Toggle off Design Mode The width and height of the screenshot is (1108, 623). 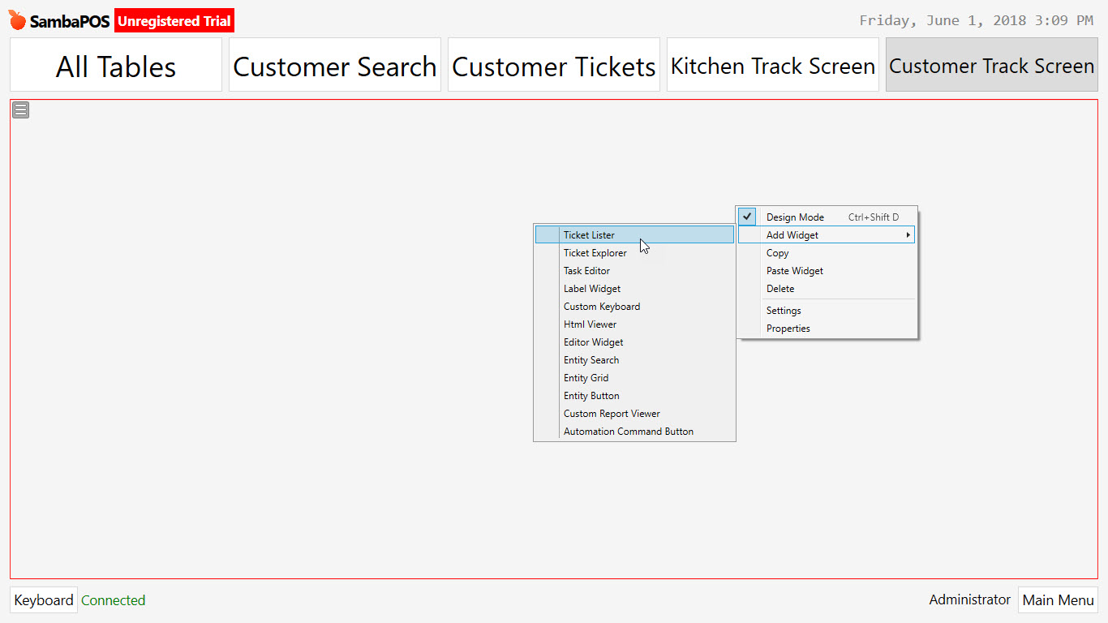(x=794, y=217)
